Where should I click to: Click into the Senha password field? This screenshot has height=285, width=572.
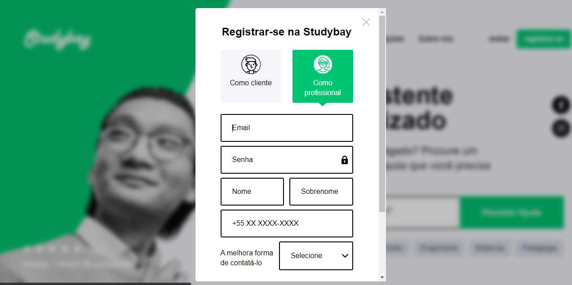tap(287, 160)
